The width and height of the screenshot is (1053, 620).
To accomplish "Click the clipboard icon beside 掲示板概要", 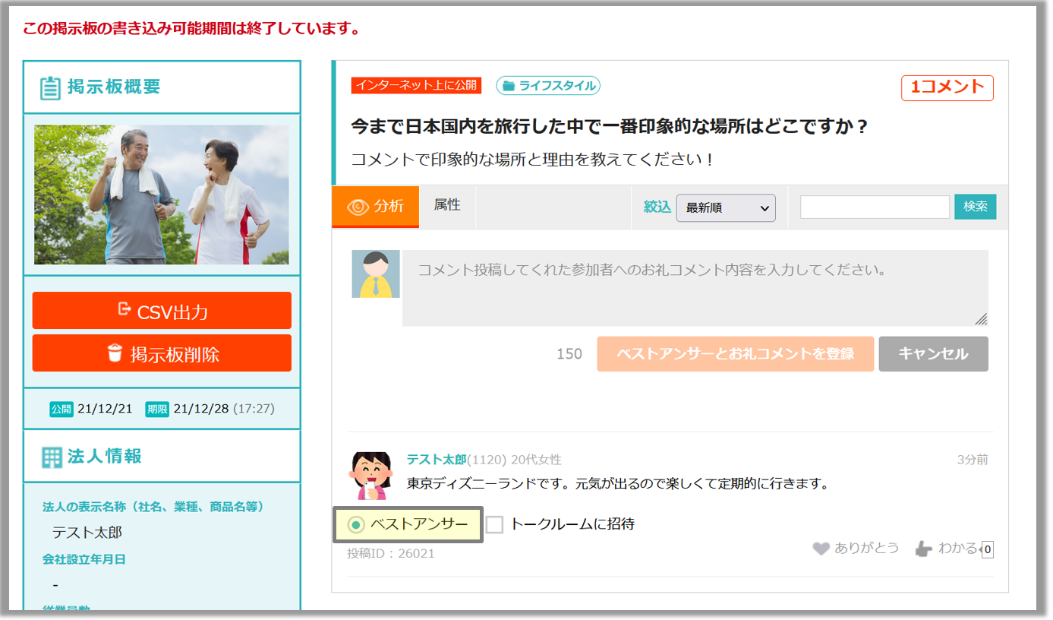I will coord(50,88).
